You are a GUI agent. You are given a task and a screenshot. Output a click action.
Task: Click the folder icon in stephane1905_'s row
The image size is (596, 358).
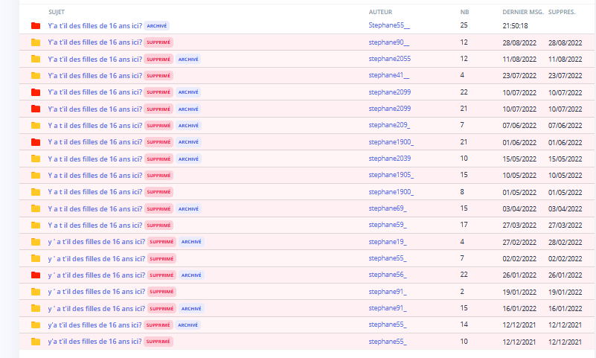35,176
